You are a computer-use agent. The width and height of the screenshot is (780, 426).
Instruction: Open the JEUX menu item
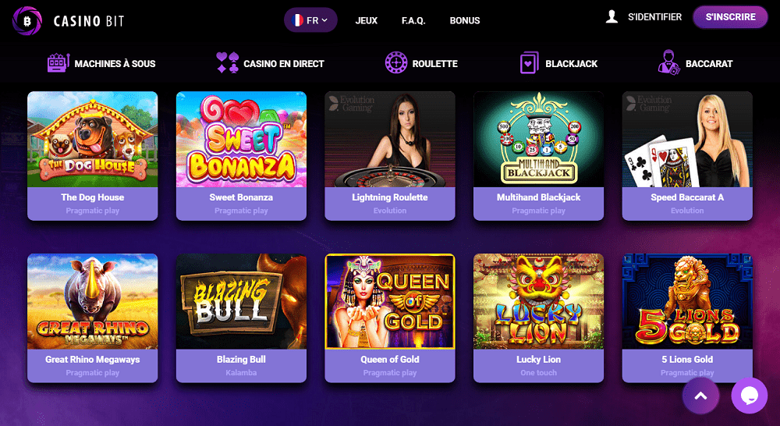coord(367,20)
